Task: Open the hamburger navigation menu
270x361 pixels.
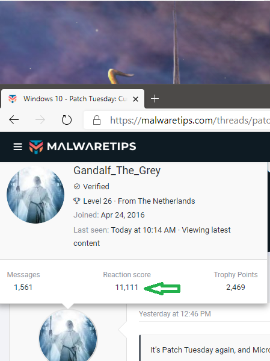Action: tap(17, 146)
